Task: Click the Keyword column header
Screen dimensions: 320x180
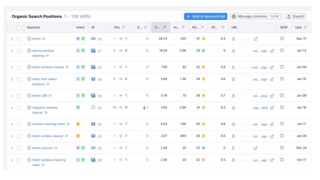Action: click(x=33, y=27)
